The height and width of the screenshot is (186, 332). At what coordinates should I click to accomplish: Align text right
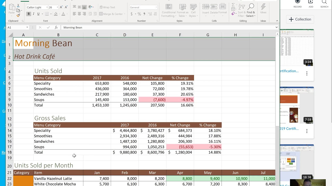pos(84,14)
